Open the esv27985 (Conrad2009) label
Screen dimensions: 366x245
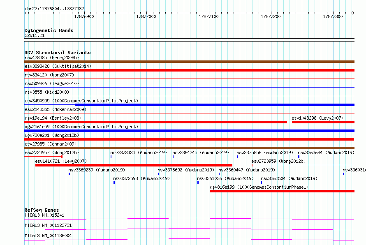[x=51, y=144]
